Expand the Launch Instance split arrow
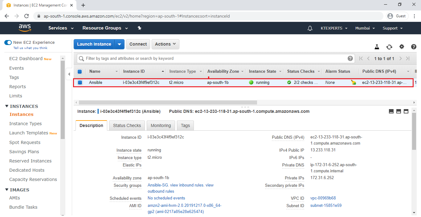The width and height of the screenshot is (421, 217). point(120,44)
